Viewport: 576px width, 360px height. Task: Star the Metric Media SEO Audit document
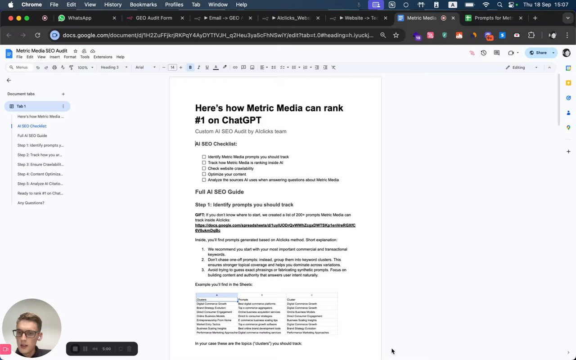(x=76, y=51)
